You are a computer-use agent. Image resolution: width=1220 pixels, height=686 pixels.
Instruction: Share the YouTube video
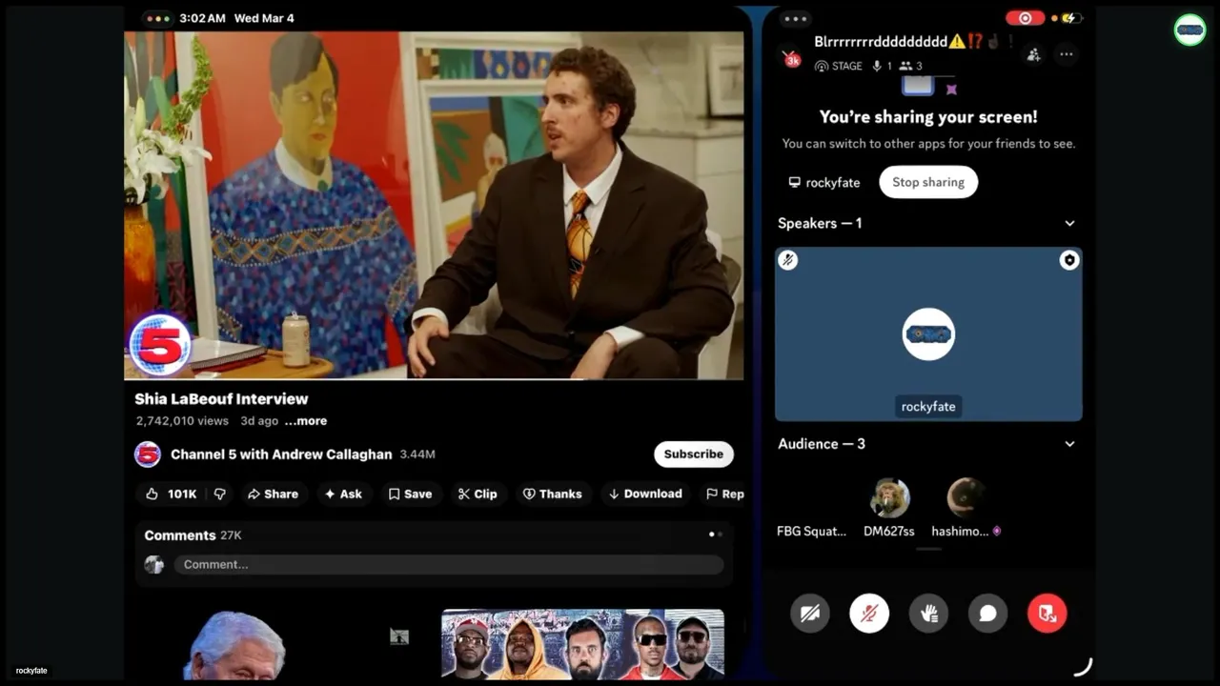(x=273, y=494)
